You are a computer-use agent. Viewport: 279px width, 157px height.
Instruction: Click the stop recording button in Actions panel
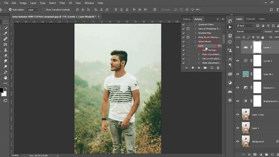pyautogui.click(x=187, y=68)
